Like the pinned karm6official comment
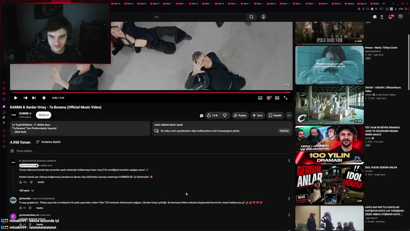Image resolution: width=410 pixels, height=231 pixels. (x=21, y=182)
